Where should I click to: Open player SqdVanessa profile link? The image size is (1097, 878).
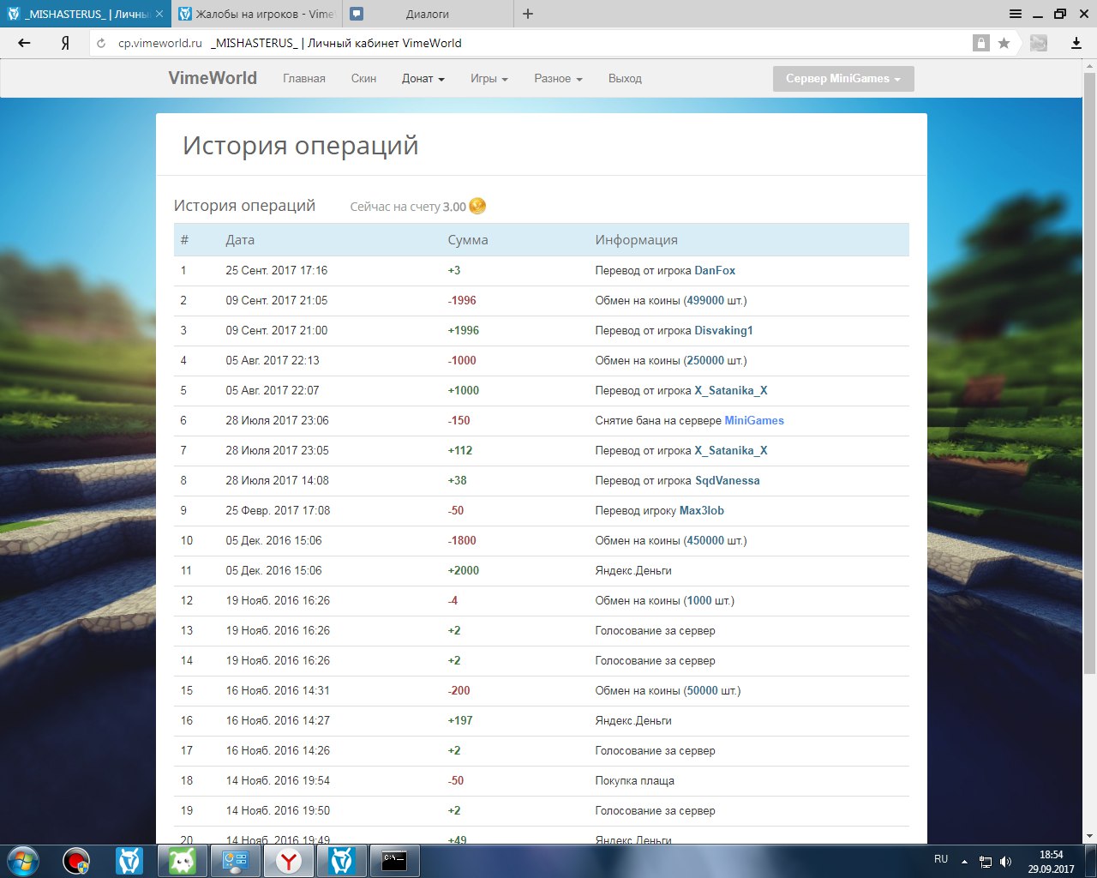pyautogui.click(x=727, y=480)
